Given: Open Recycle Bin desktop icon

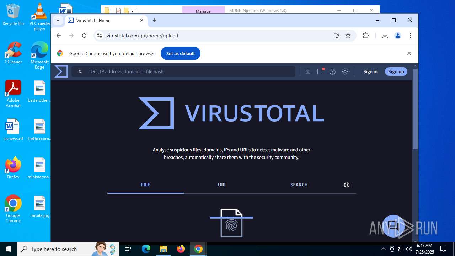Looking at the screenshot, I should click(13, 14).
